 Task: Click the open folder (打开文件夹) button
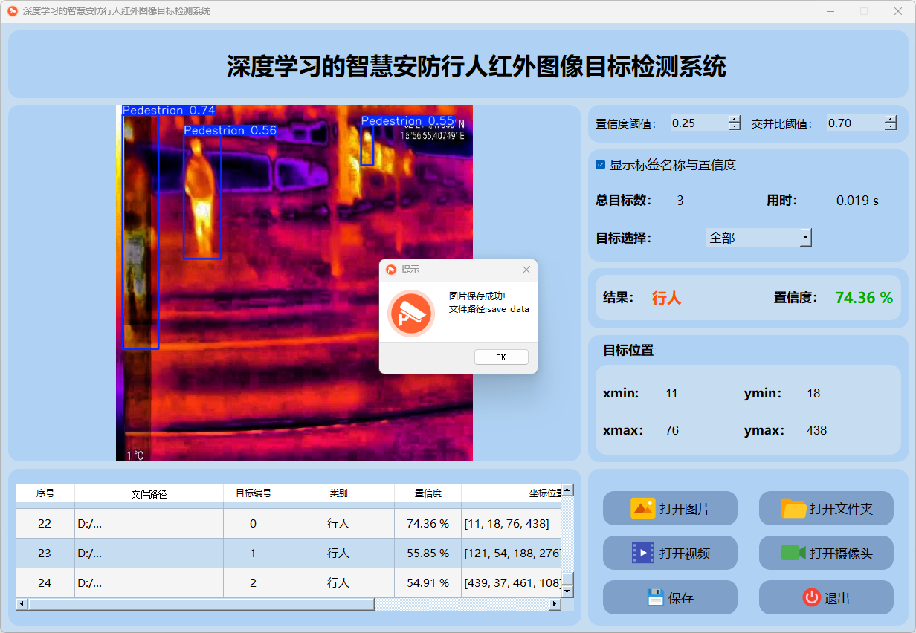tap(826, 509)
